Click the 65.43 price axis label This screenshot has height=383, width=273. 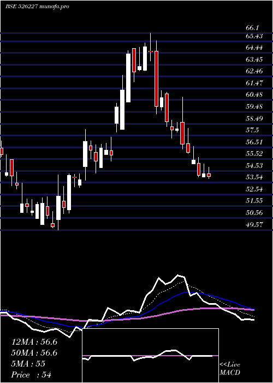click(x=254, y=36)
